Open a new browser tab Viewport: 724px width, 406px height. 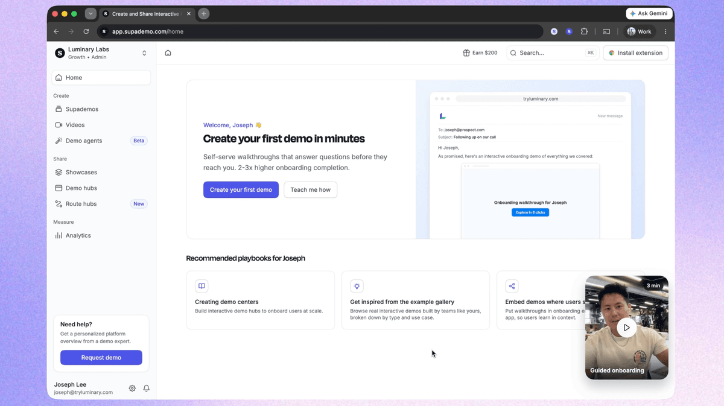[x=203, y=13]
